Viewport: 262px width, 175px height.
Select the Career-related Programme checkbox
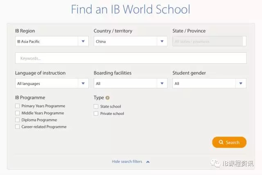(x=18, y=127)
